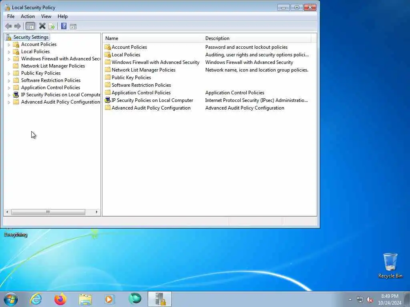The height and width of the screenshot is (307, 410).
Task: Click Windows Firewall folder icon in right pane
Action: (x=108, y=62)
